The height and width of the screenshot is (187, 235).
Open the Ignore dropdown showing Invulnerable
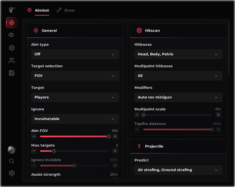(75, 119)
